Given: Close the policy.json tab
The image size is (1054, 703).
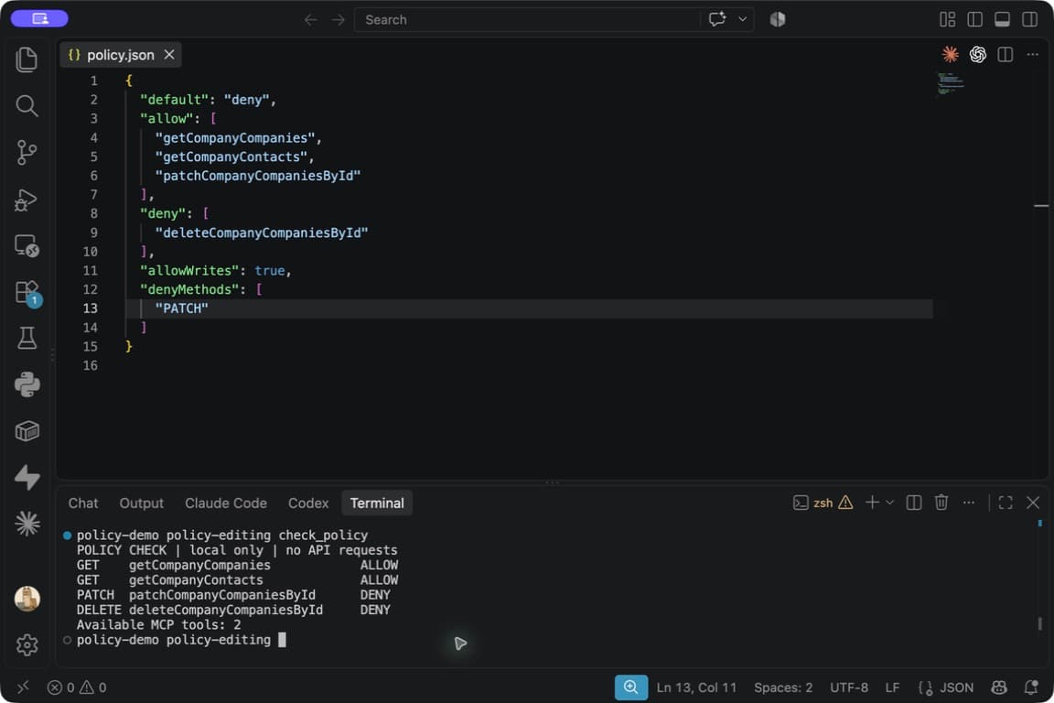Looking at the screenshot, I should click(169, 55).
